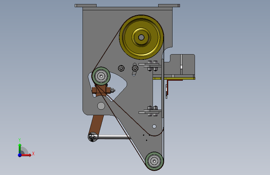This screenshot has width=270, height=175.
Task: Click the green Y axis arrow
Action: [x=20, y=149]
